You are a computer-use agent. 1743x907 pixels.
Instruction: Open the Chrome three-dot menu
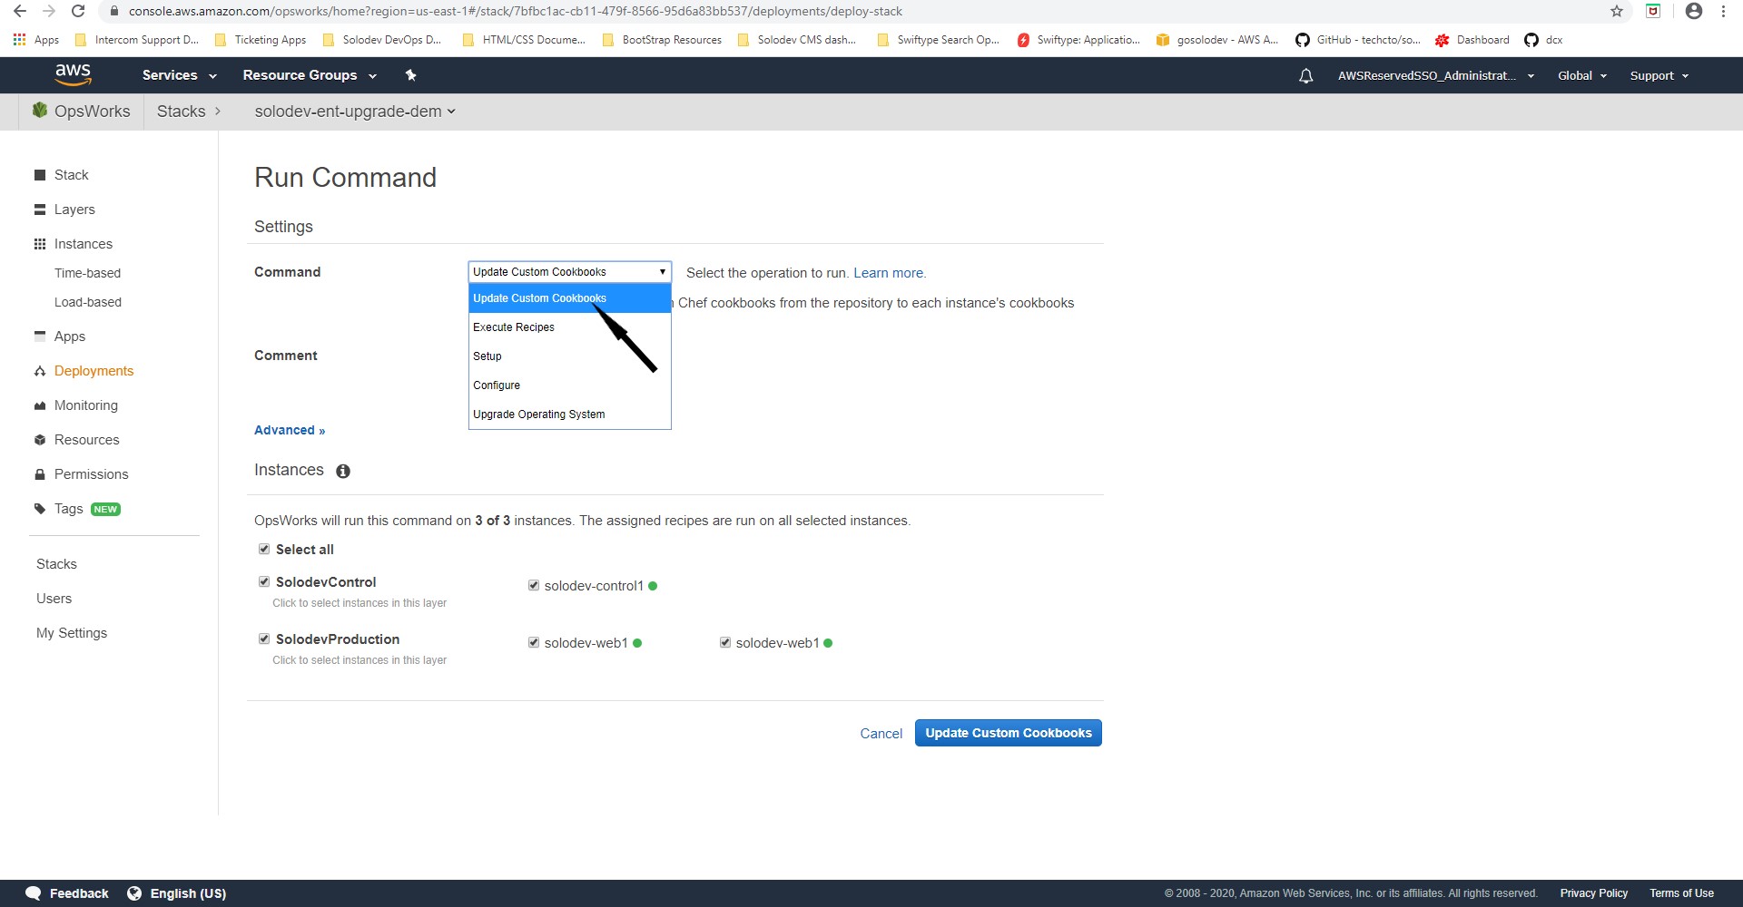pos(1723,11)
